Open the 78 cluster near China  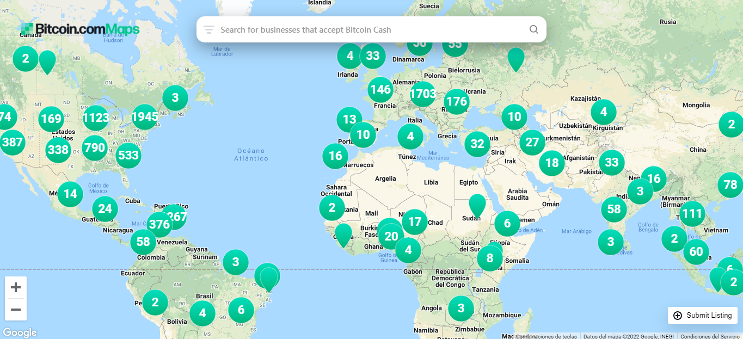click(x=730, y=185)
